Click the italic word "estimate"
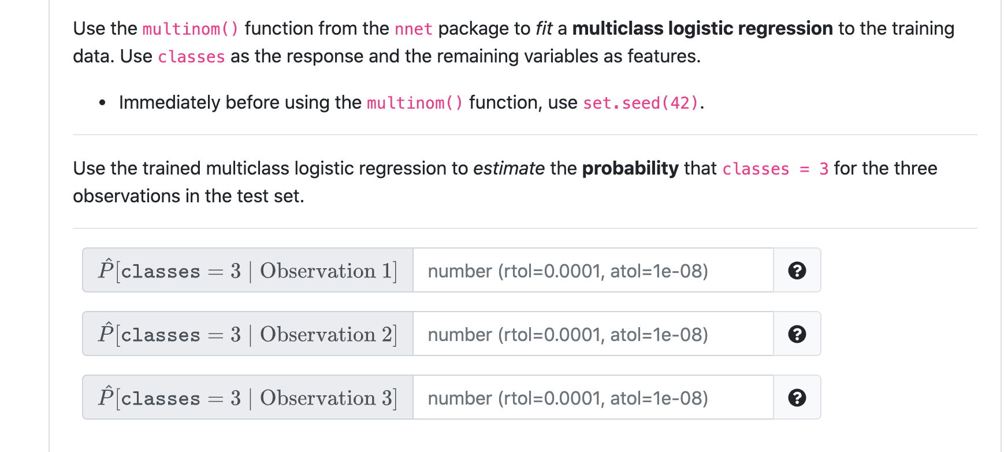This screenshot has width=1004, height=452. (x=508, y=168)
